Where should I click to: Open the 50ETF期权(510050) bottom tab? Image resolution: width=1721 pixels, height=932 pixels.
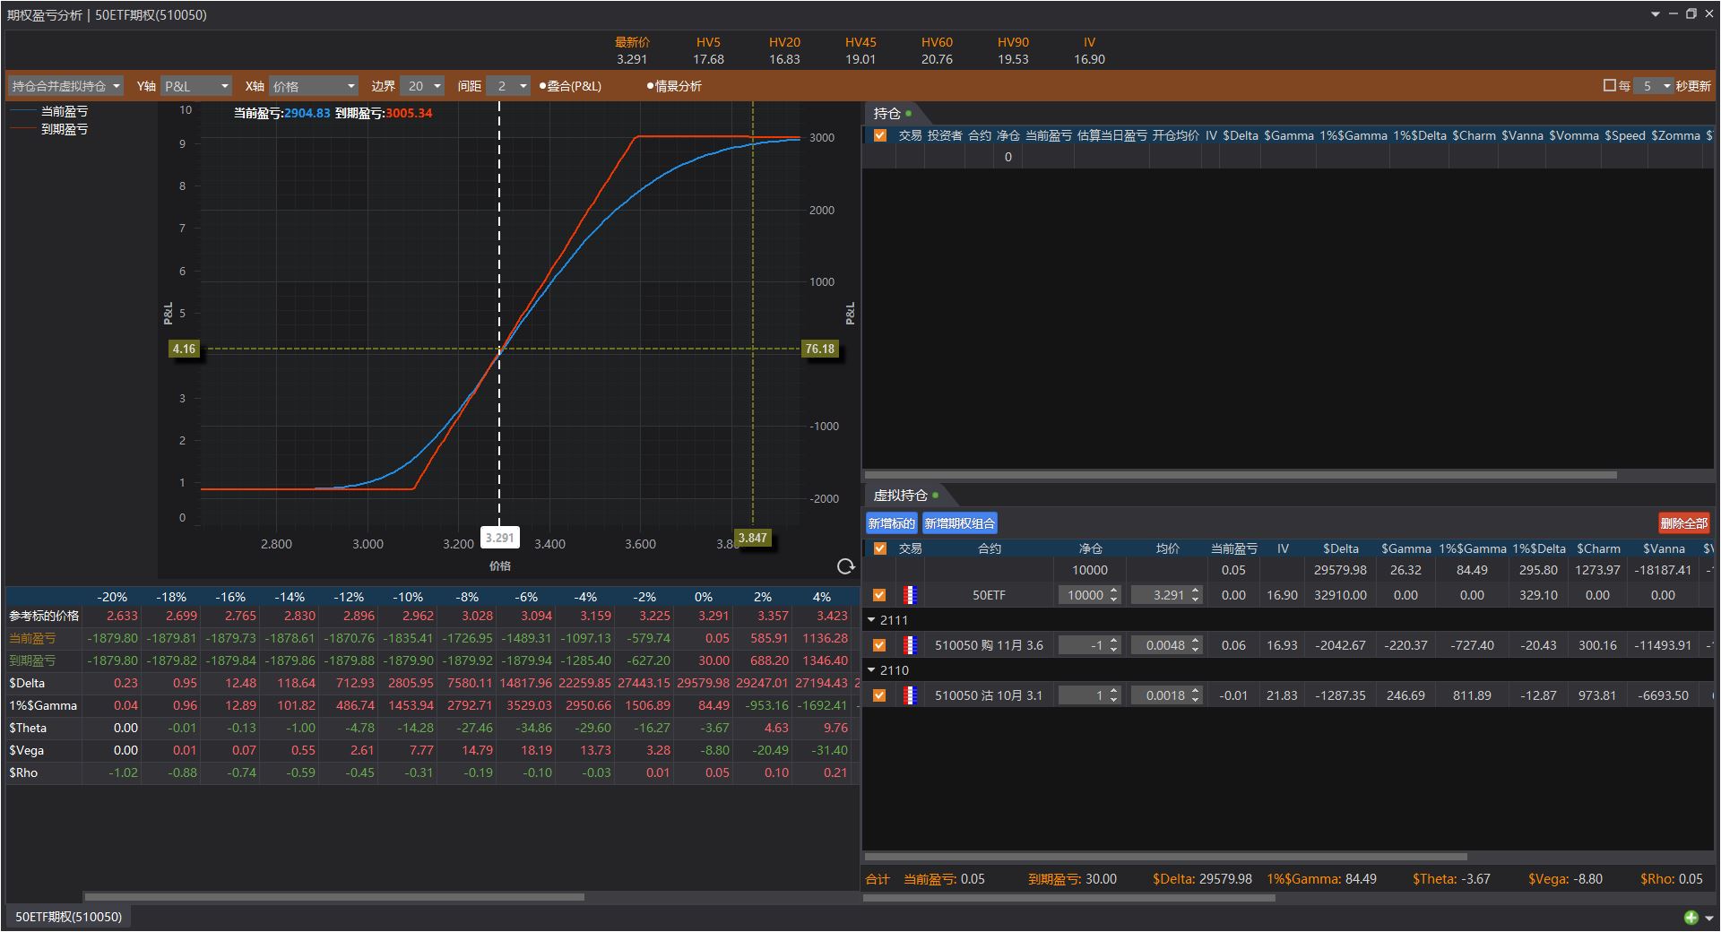68,917
